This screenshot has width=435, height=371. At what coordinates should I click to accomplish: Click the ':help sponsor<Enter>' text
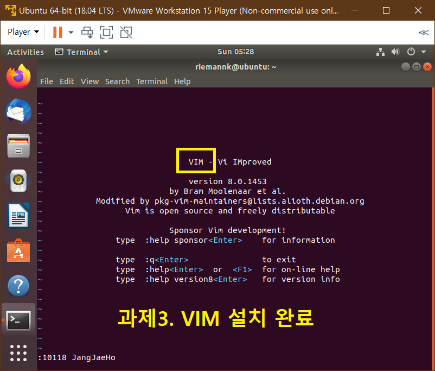(x=194, y=240)
